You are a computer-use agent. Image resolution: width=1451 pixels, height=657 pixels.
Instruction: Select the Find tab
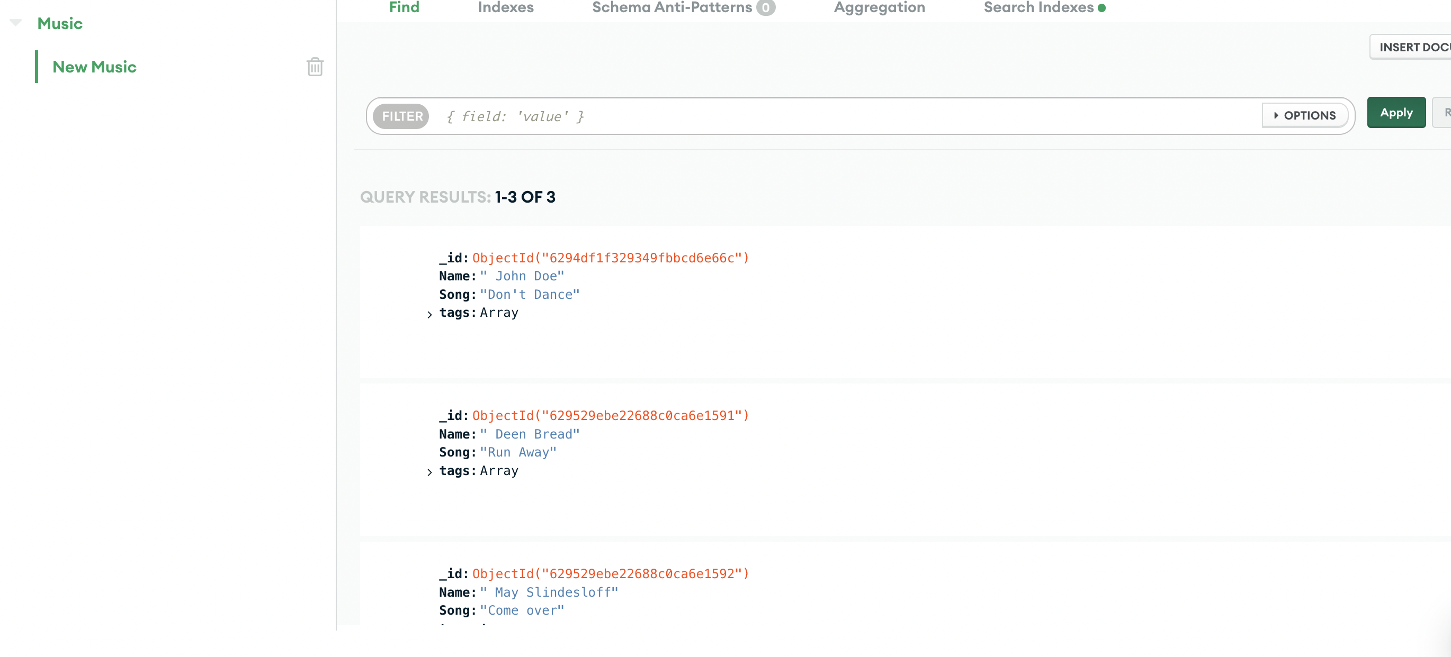[x=404, y=7]
